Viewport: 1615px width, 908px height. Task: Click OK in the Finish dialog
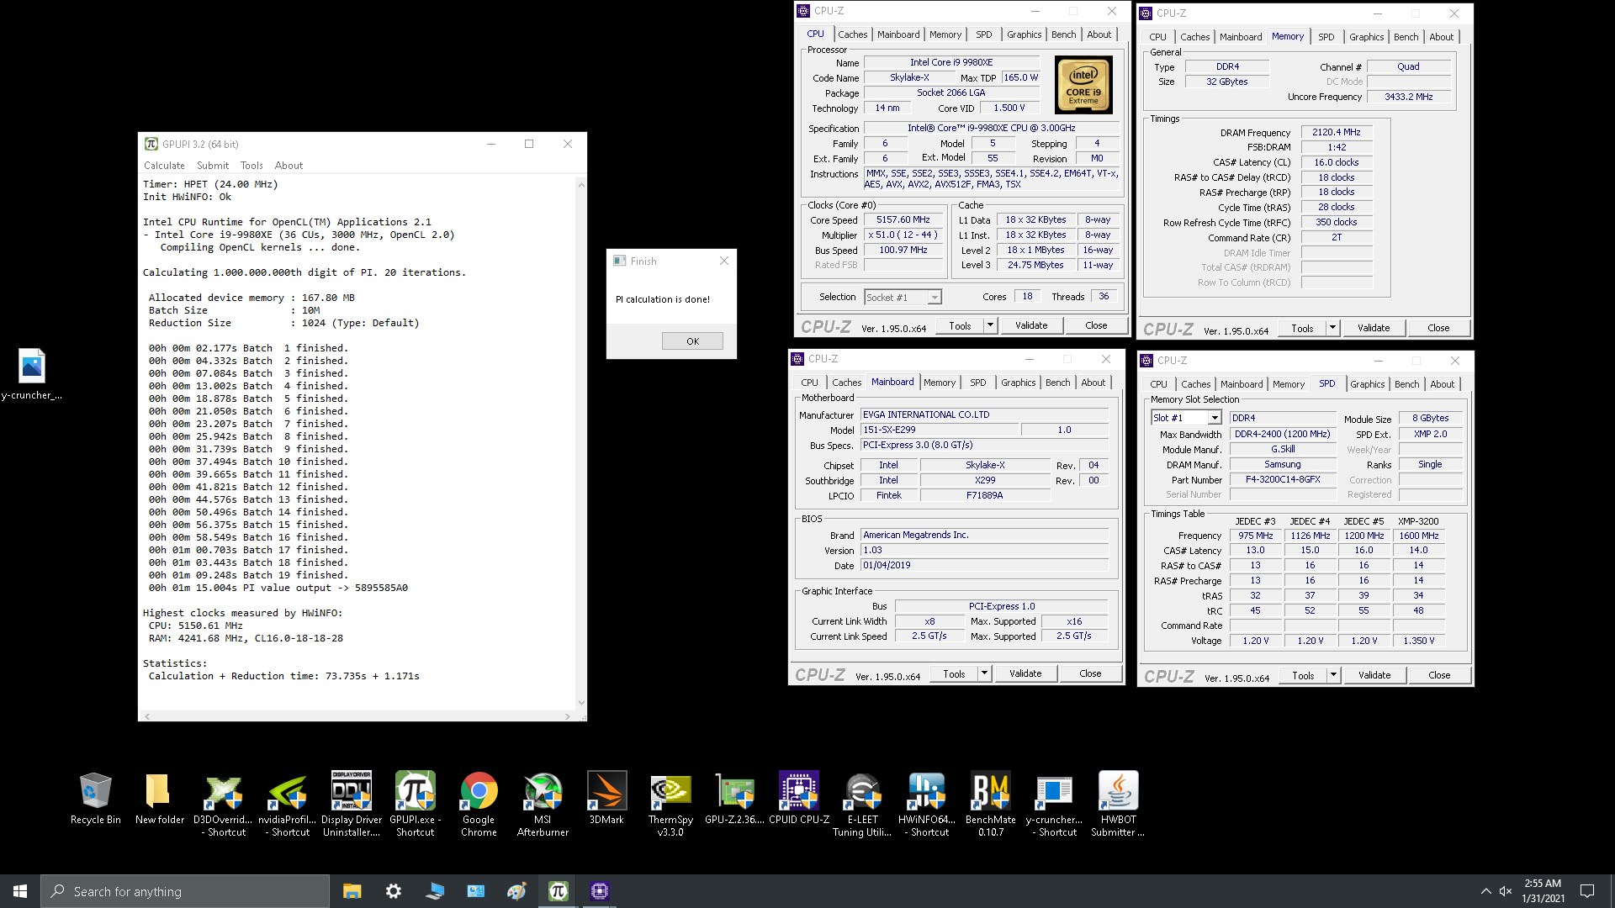coord(692,341)
